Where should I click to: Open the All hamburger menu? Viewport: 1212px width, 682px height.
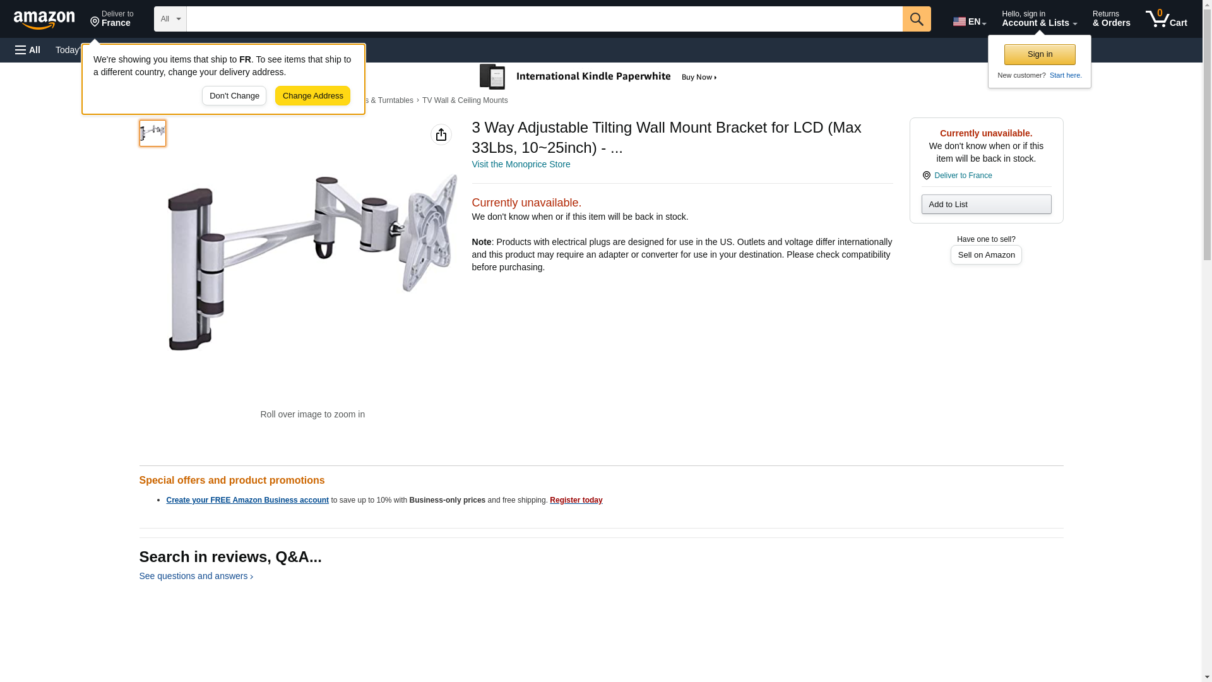point(28,50)
